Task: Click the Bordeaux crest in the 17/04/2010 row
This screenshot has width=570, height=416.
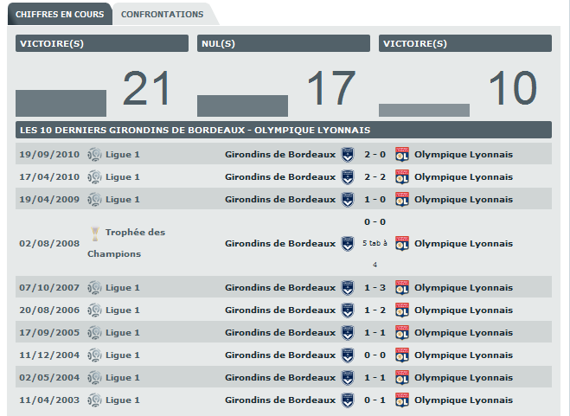Action: [347, 176]
